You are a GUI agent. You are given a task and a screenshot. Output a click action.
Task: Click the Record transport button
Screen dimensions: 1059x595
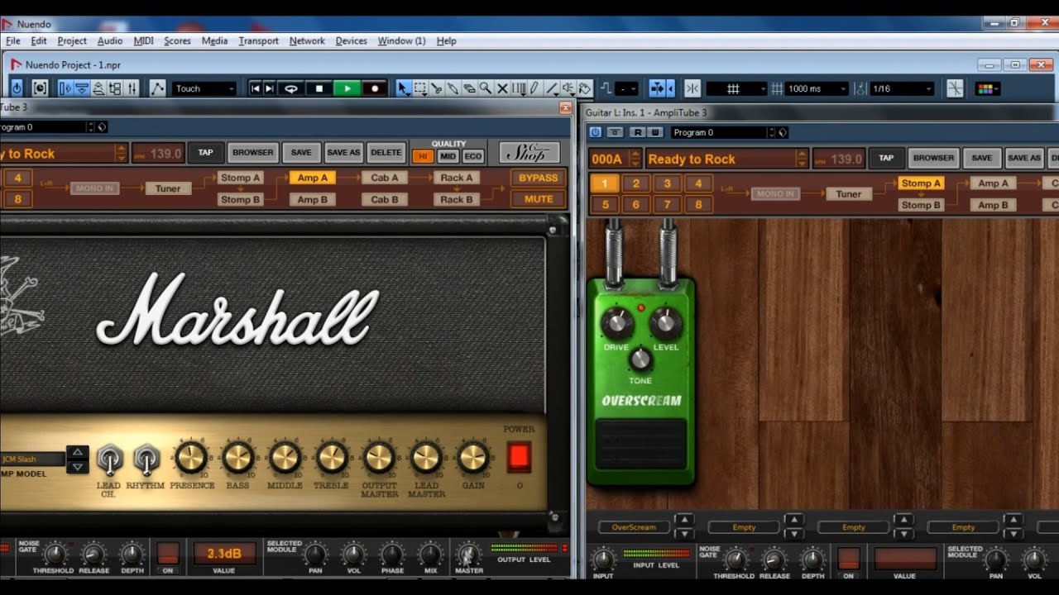tap(375, 88)
